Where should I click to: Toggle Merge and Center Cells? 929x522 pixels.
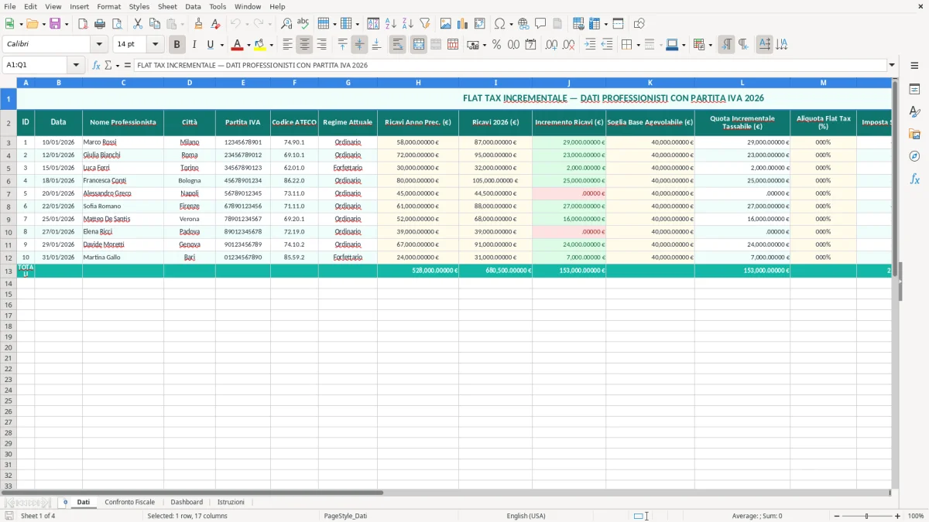pos(418,45)
